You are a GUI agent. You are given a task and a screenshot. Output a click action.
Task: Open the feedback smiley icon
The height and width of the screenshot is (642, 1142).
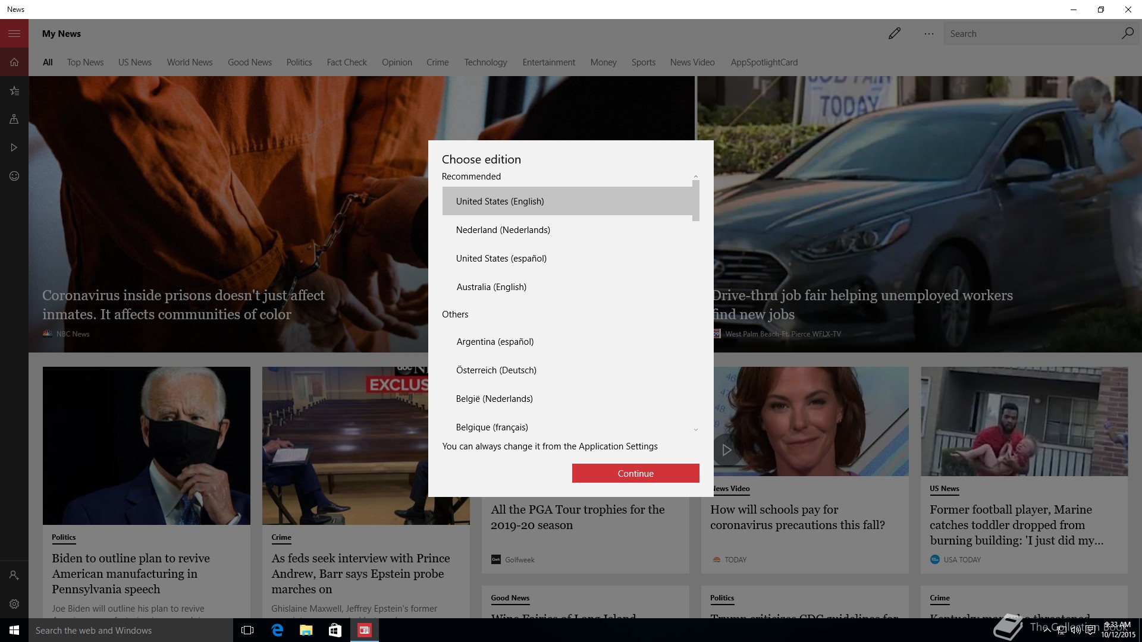pyautogui.click(x=14, y=176)
